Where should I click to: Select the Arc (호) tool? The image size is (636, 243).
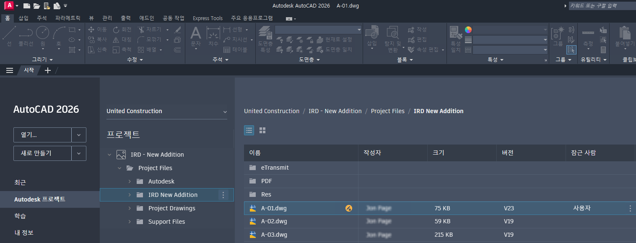click(59, 36)
